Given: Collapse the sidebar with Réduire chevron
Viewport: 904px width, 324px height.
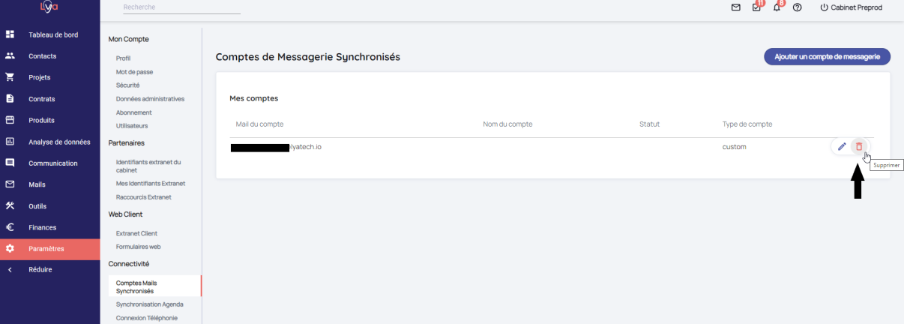Looking at the screenshot, I should pos(10,269).
